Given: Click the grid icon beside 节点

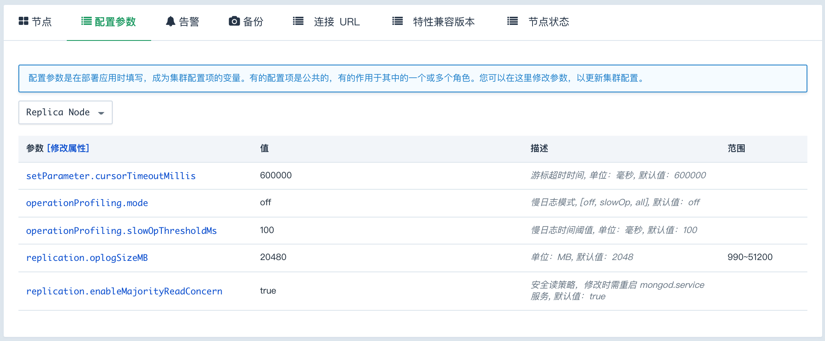Looking at the screenshot, I should (23, 21).
